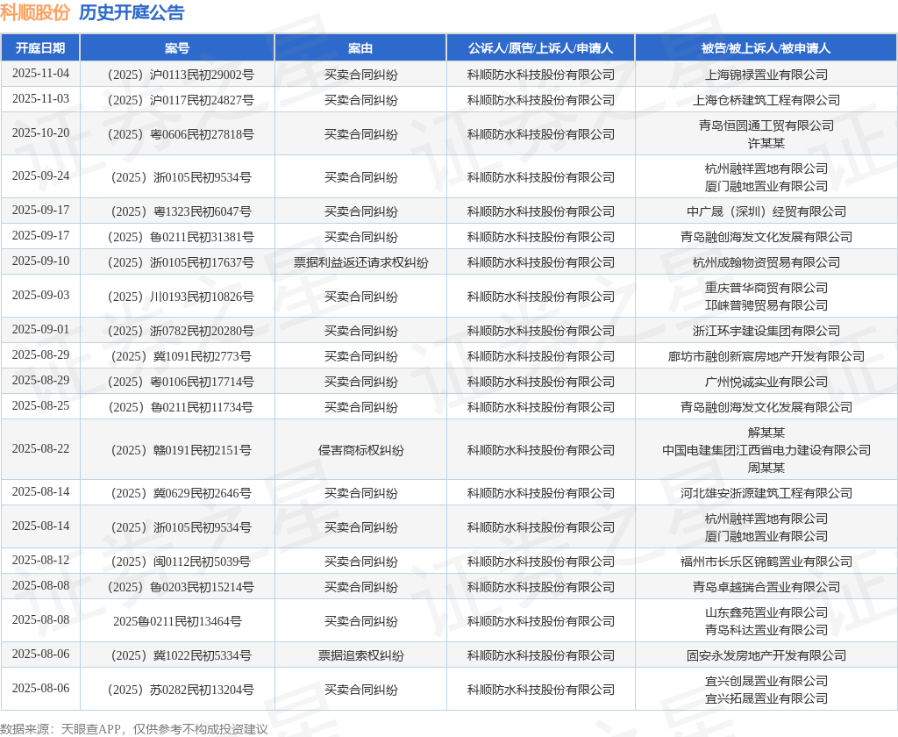Click the date cell 2025-08-22
The width and height of the screenshot is (898, 737).
40,448
